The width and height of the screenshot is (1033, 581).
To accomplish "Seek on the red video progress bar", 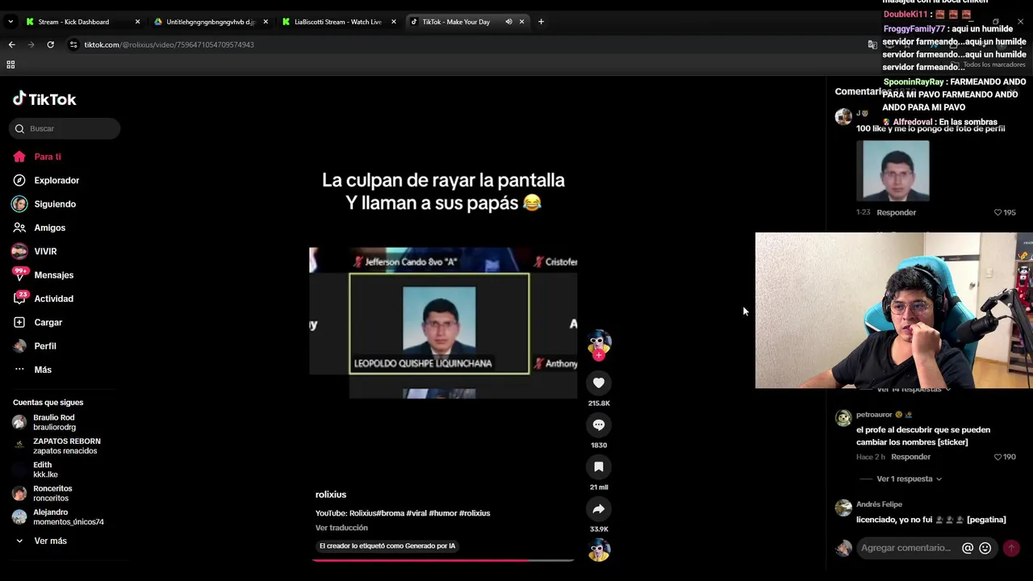I will pyautogui.click(x=443, y=560).
